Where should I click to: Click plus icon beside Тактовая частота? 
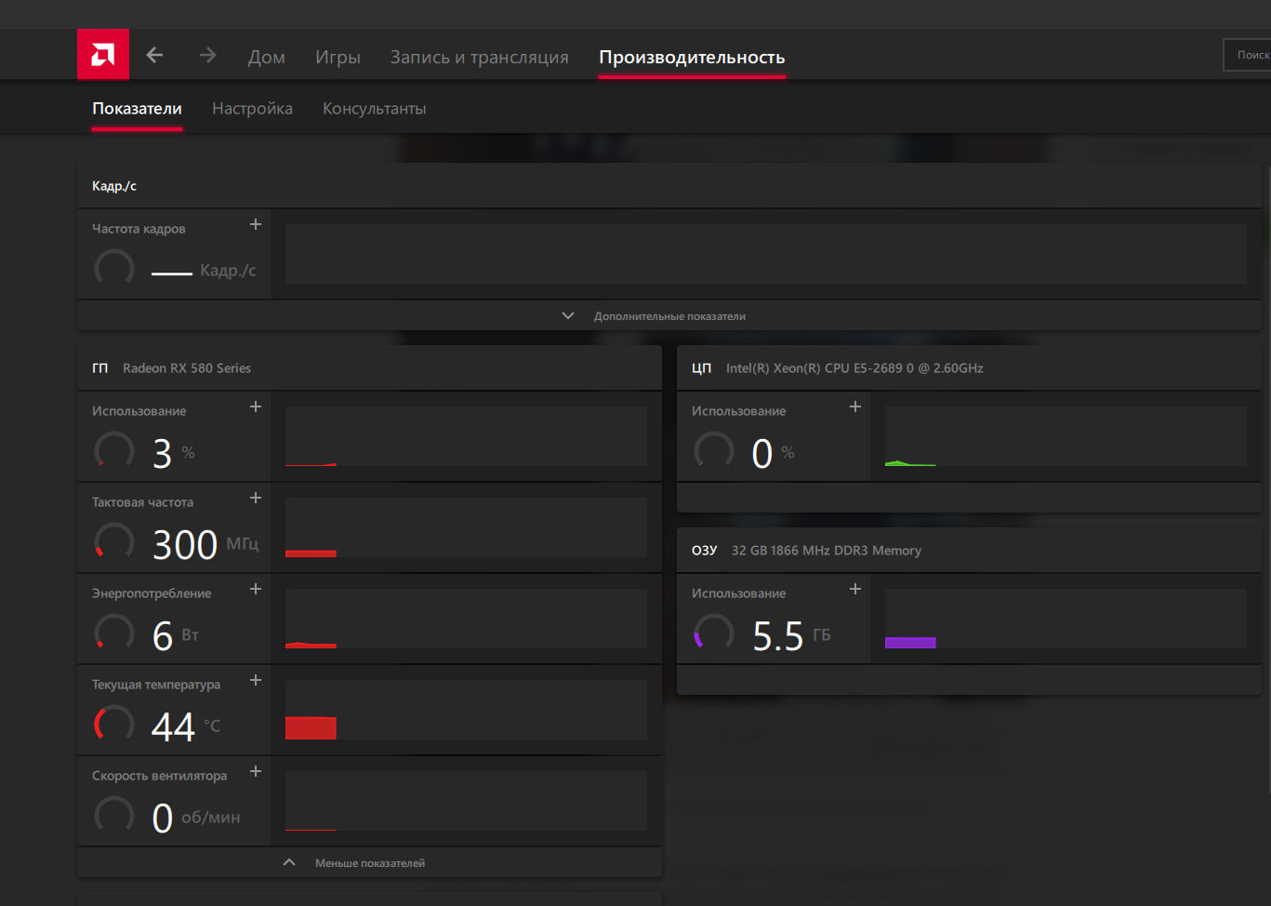256,499
